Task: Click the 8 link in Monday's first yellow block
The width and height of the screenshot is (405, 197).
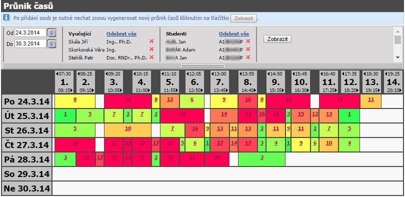Action: point(75,99)
